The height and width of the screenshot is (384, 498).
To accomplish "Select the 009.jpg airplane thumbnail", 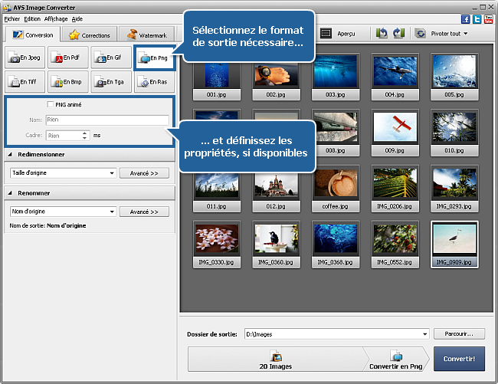I will (395, 133).
